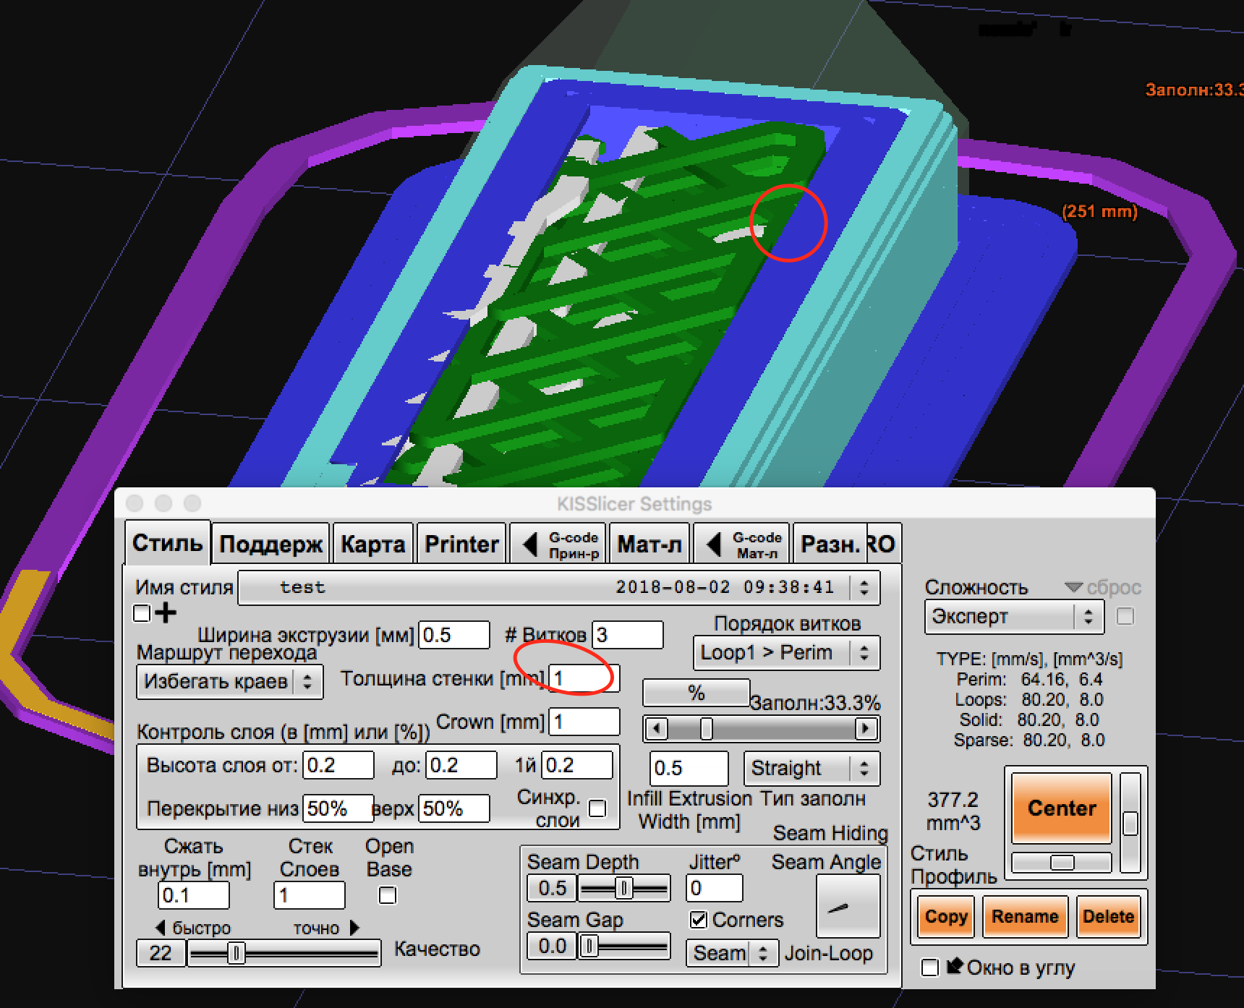The width and height of the screenshot is (1244, 1008).
Task: Switch to the Поддерж tab
Action: pos(270,544)
